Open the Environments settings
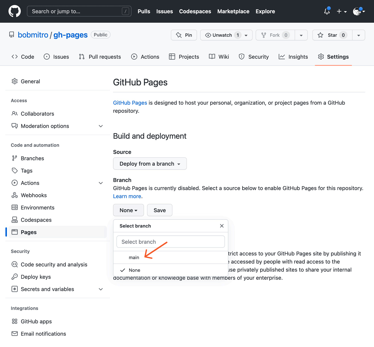The width and height of the screenshot is (374, 347). 38,207
